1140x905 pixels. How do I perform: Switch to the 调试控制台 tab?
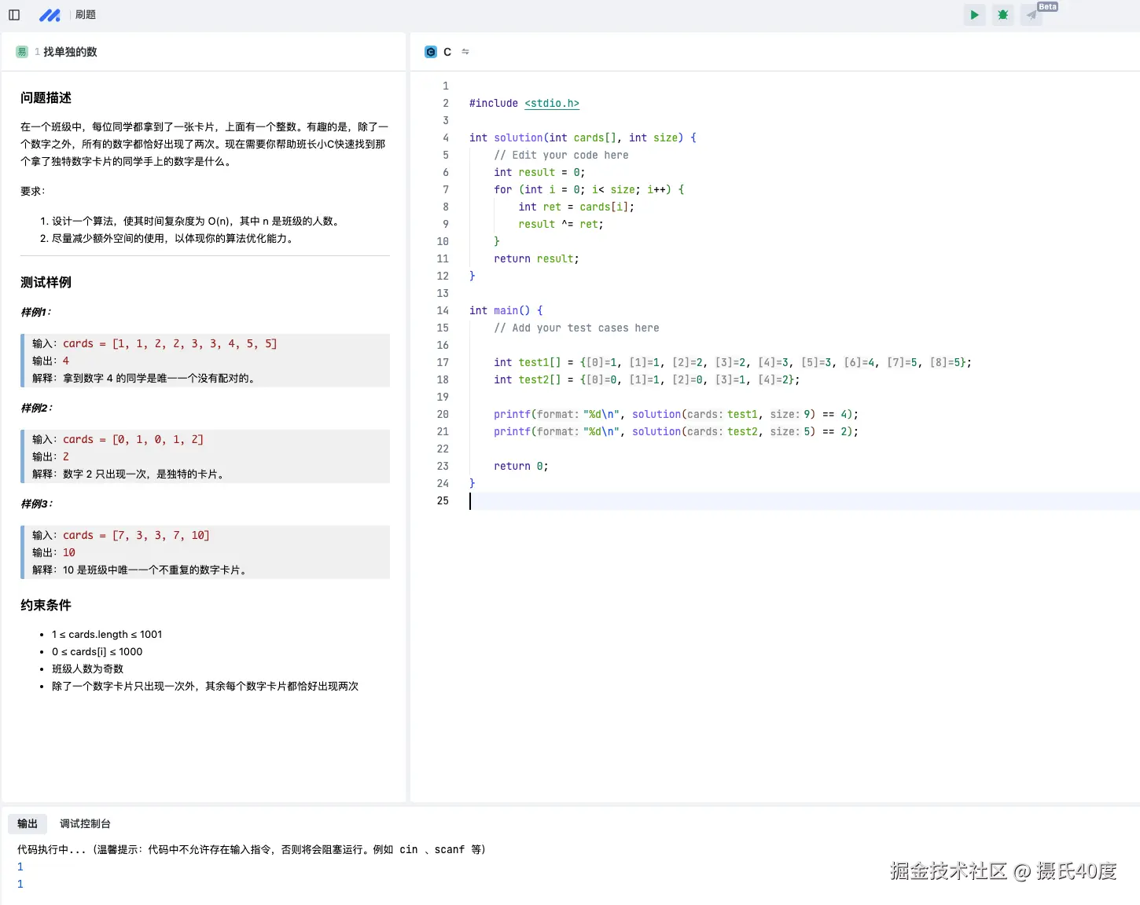(x=85, y=823)
